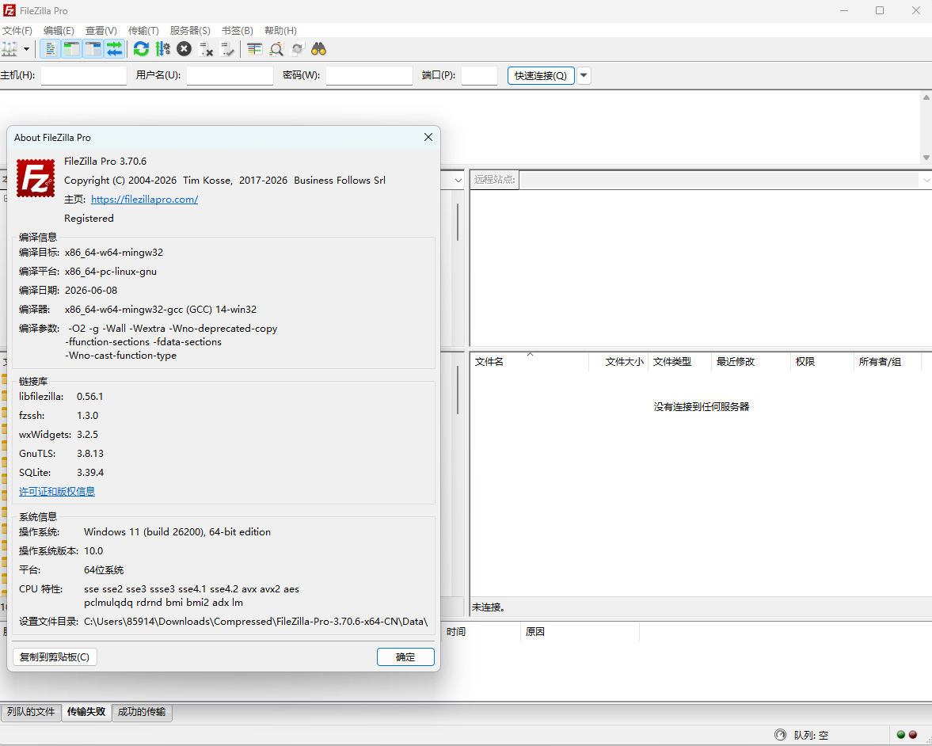The image size is (932, 746).
Task: Switch to the 成功的传输 tab
Action: click(142, 711)
